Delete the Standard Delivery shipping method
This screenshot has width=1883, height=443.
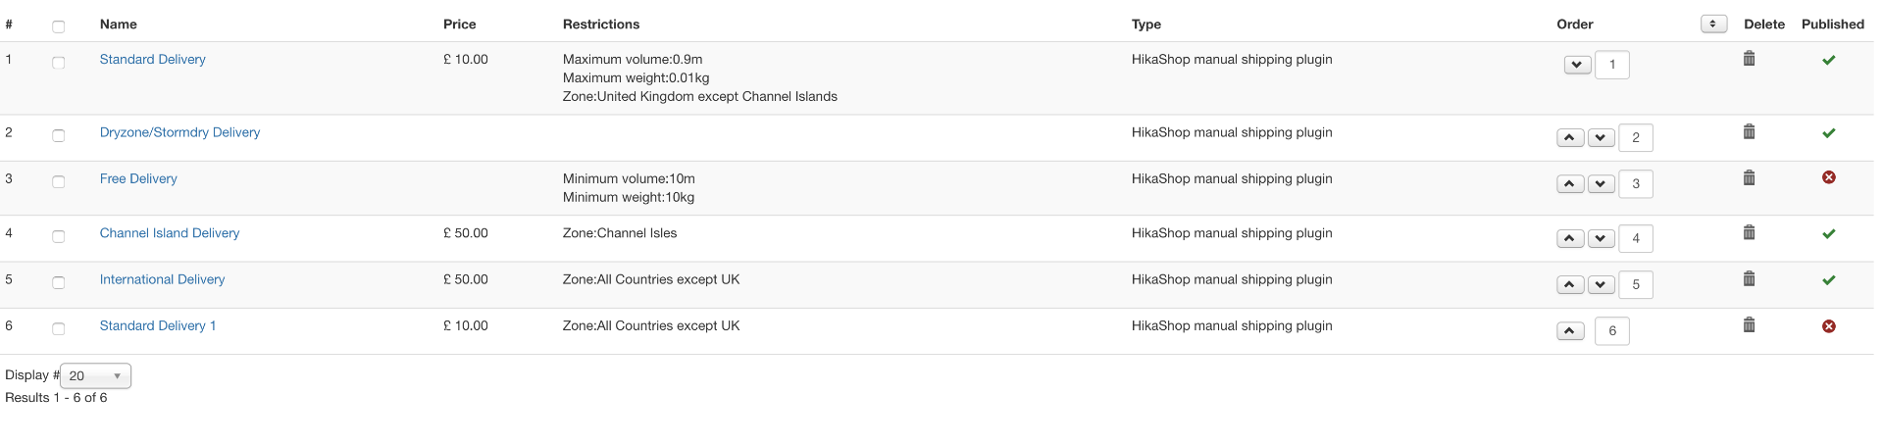(1749, 59)
